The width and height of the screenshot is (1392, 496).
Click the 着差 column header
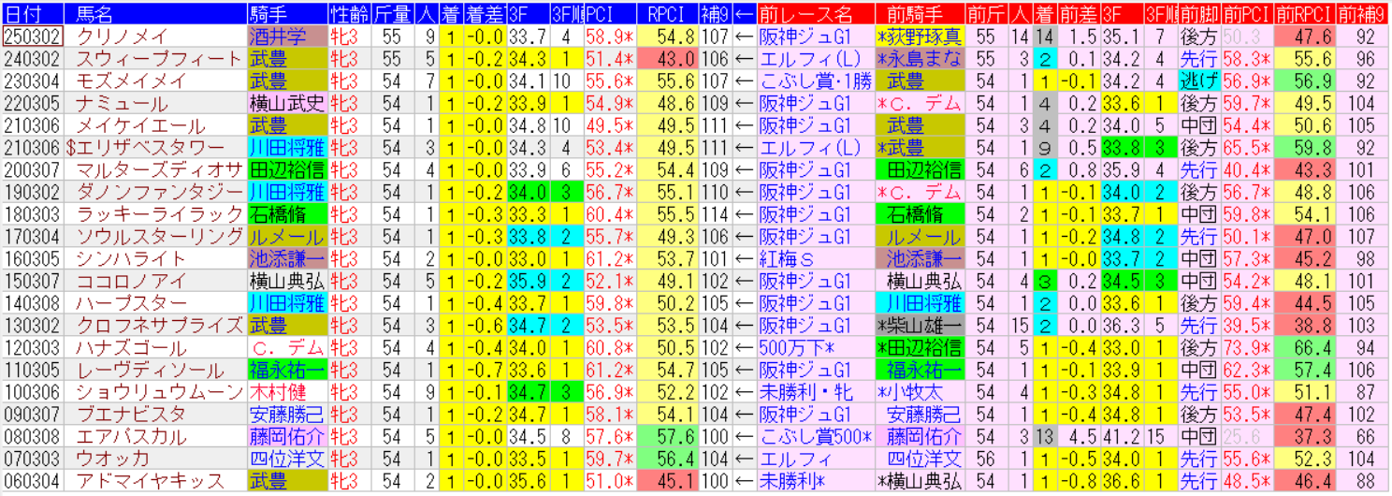pyautogui.click(x=485, y=13)
